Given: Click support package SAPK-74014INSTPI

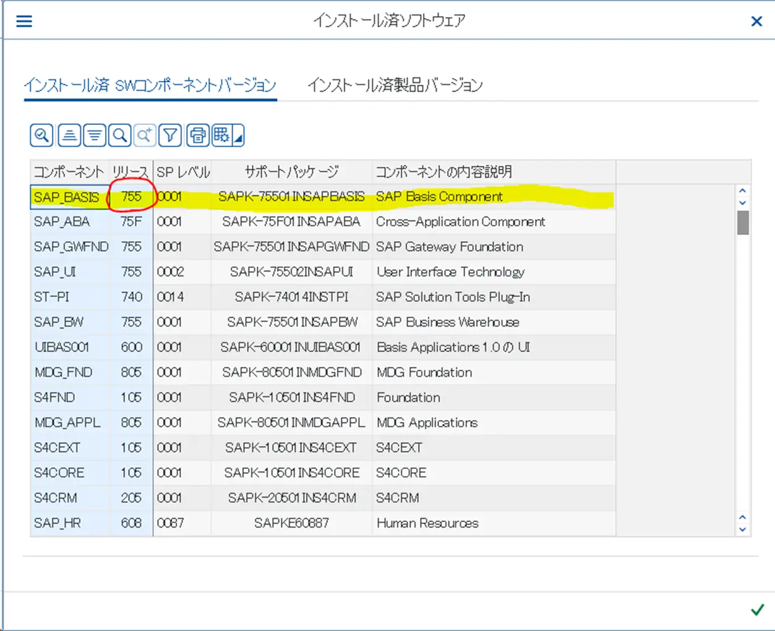Looking at the screenshot, I should coord(292,297).
